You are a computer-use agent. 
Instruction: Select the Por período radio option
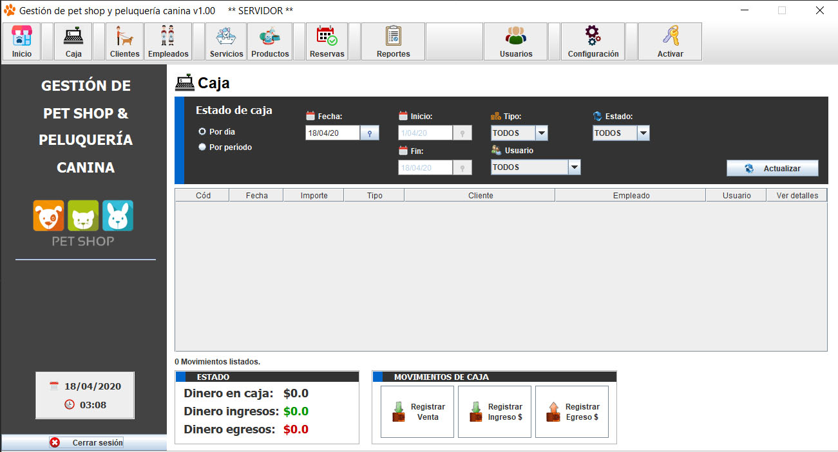(x=225, y=147)
